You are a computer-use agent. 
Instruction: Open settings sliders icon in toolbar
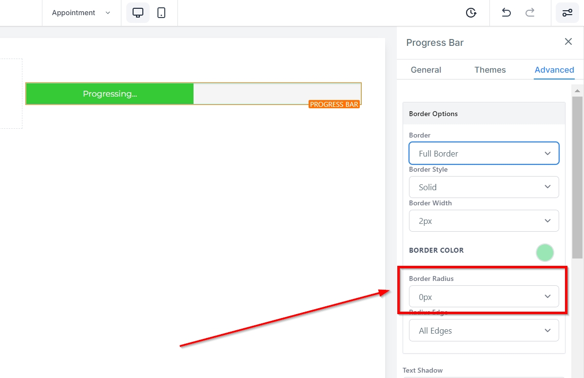point(567,13)
